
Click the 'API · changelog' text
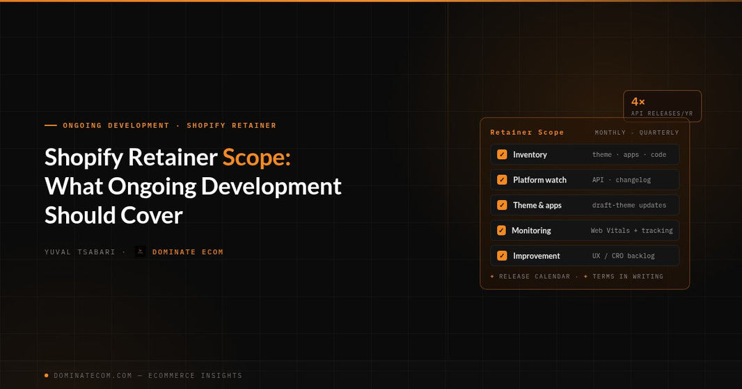pos(622,180)
